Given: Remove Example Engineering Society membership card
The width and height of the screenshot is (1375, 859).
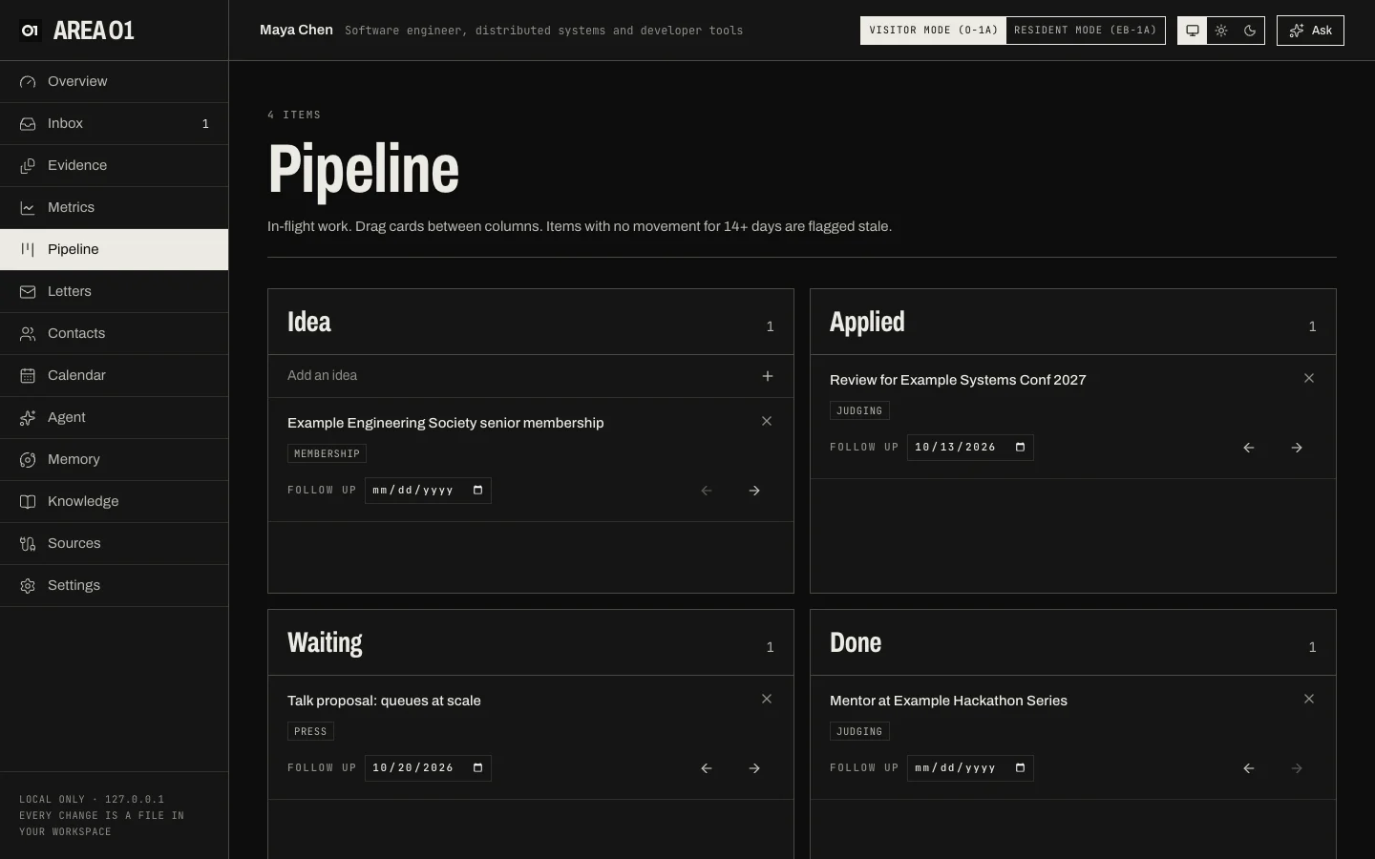Looking at the screenshot, I should click(x=767, y=421).
